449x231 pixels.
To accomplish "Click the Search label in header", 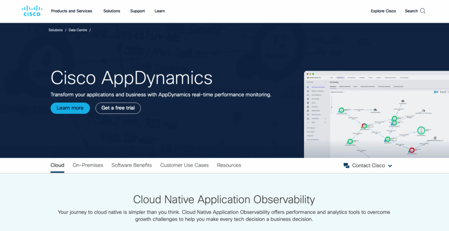I will [411, 11].
